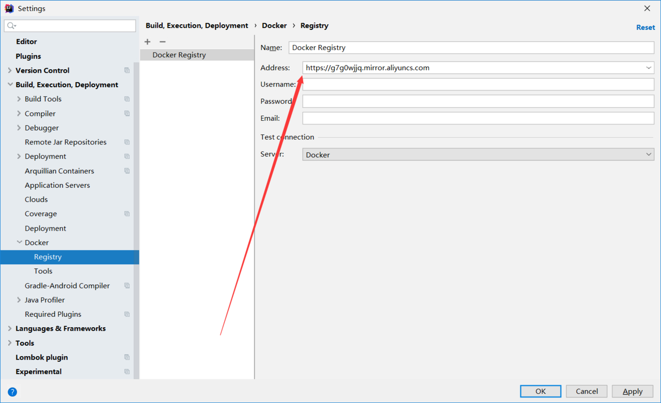661x403 pixels.
Task: Click the search magnifier icon in settings
Action: [11, 25]
